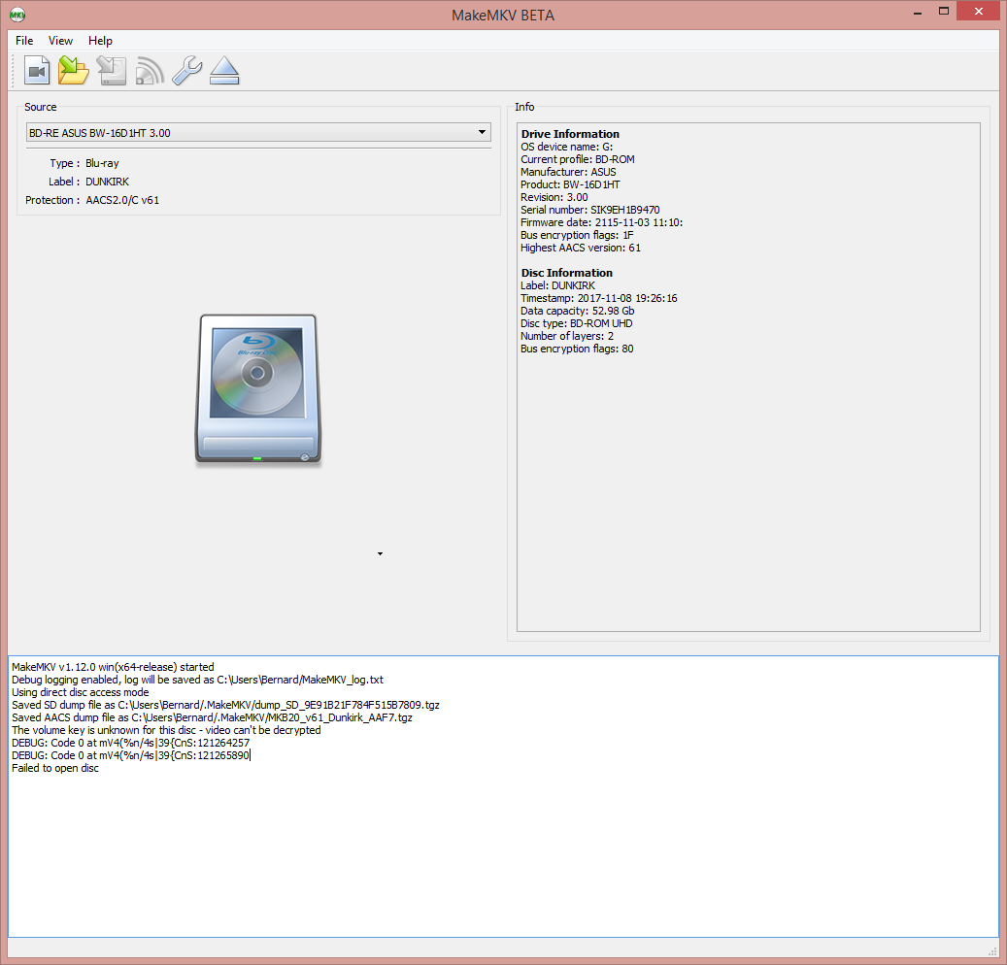Open the Help menu
Viewport: 1007px width, 965px height.
(x=100, y=41)
